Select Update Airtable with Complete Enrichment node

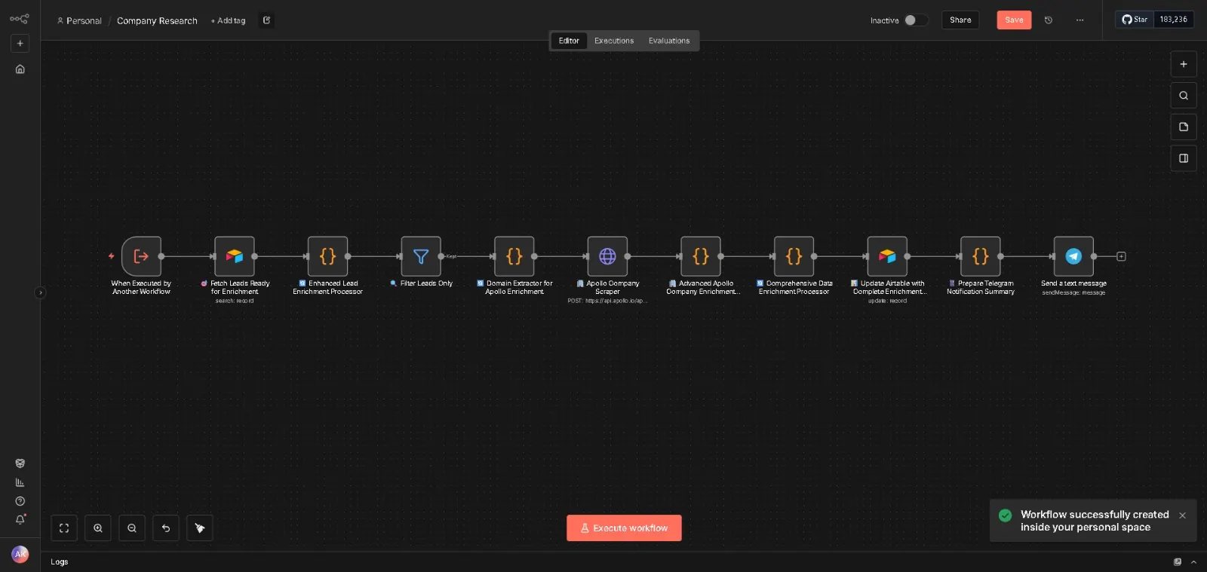(887, 256)
